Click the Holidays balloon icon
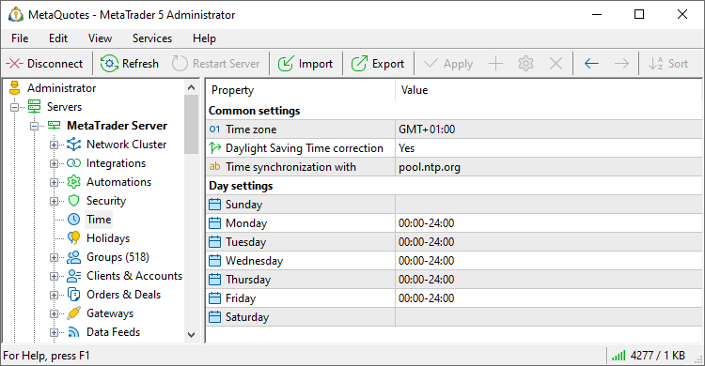 73,238
